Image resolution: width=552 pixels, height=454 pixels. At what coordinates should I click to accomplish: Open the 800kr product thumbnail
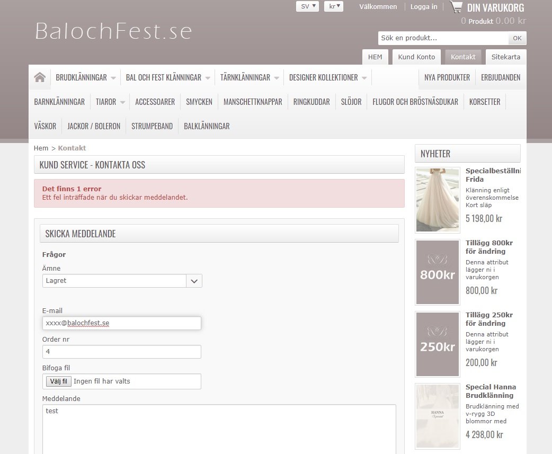(x=438, y=272)
